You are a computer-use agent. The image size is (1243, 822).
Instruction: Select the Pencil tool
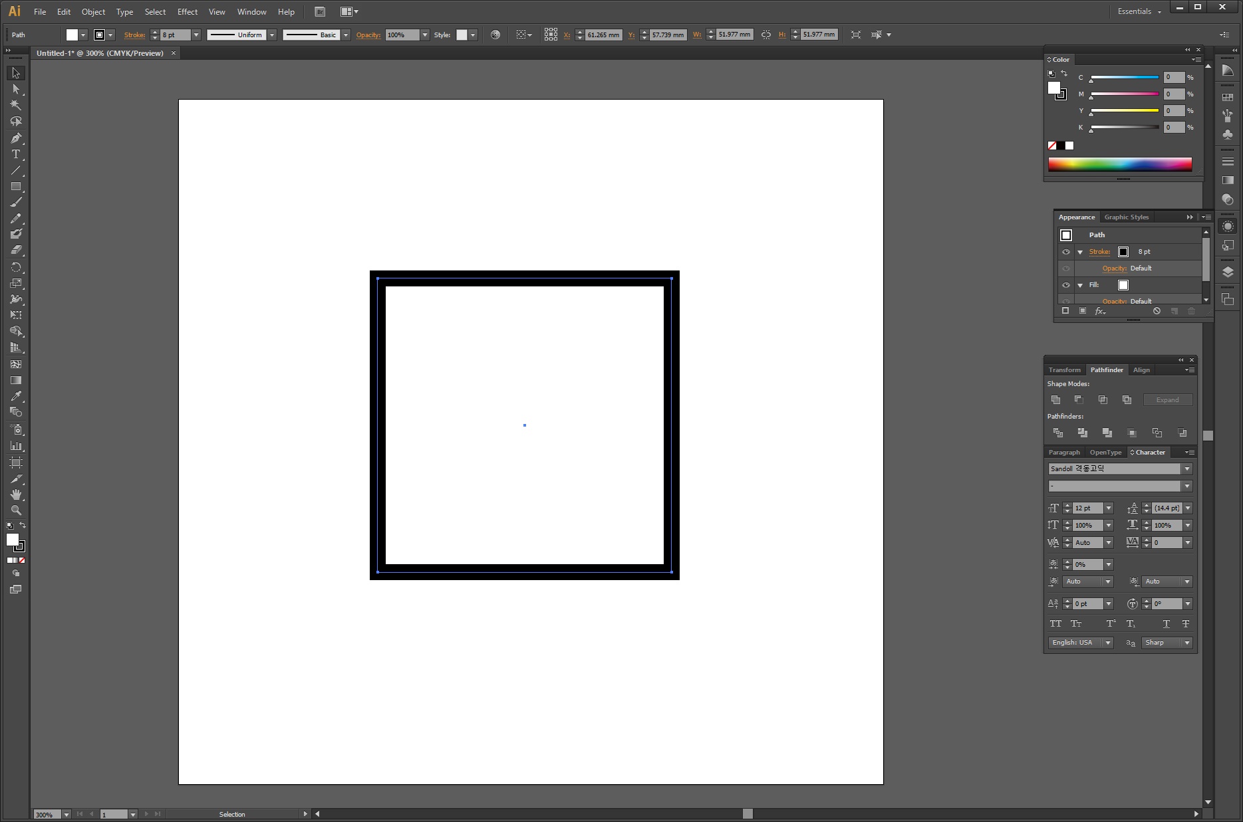click(16, 219)
